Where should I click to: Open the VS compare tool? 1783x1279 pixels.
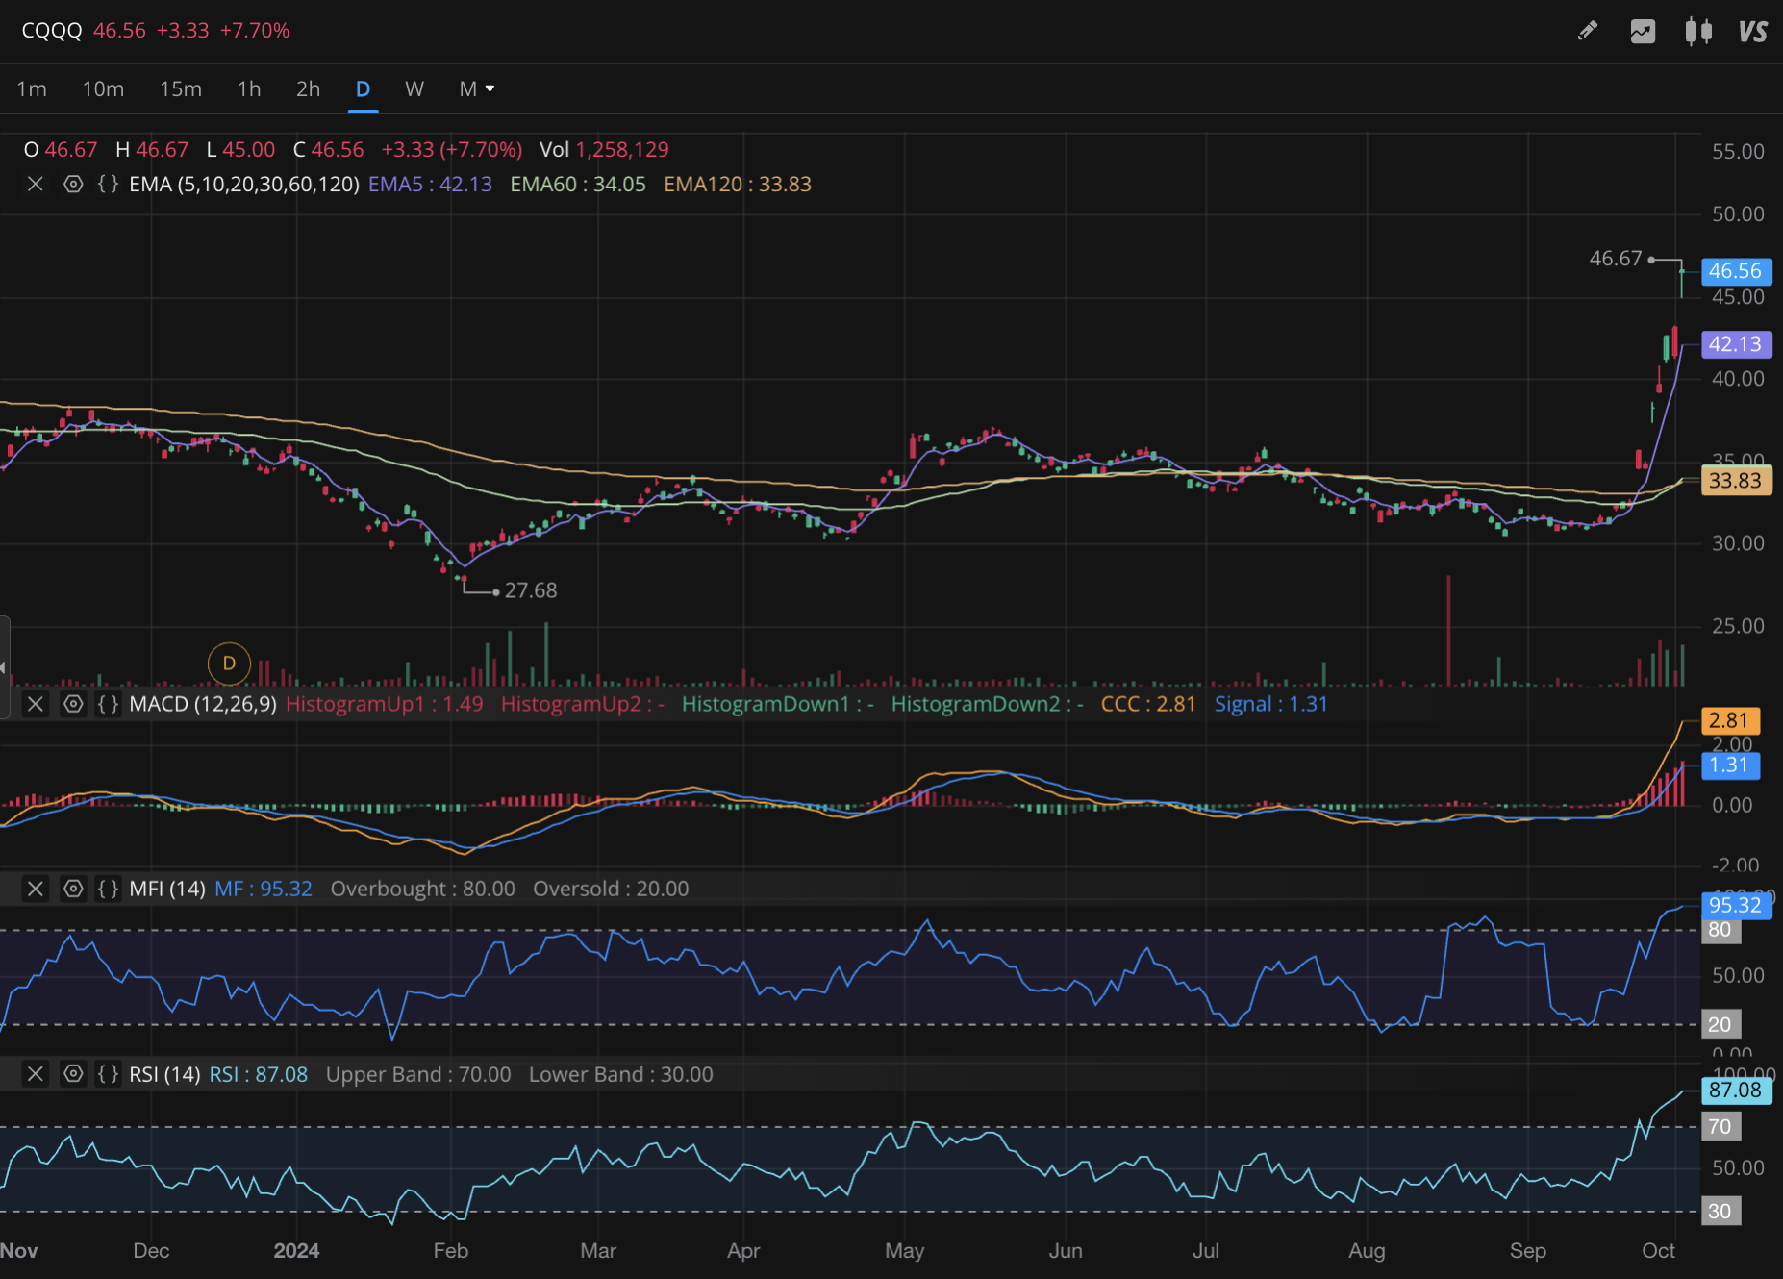pyautogui.click(x=1753, y=31)
